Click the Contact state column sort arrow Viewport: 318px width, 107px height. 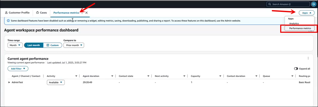(x=148, y=76)
